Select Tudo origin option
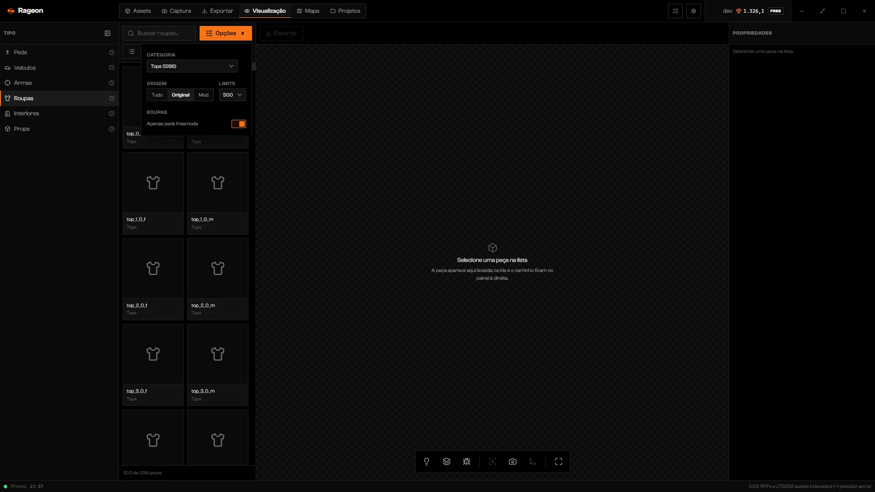 [x=157, y=95]
